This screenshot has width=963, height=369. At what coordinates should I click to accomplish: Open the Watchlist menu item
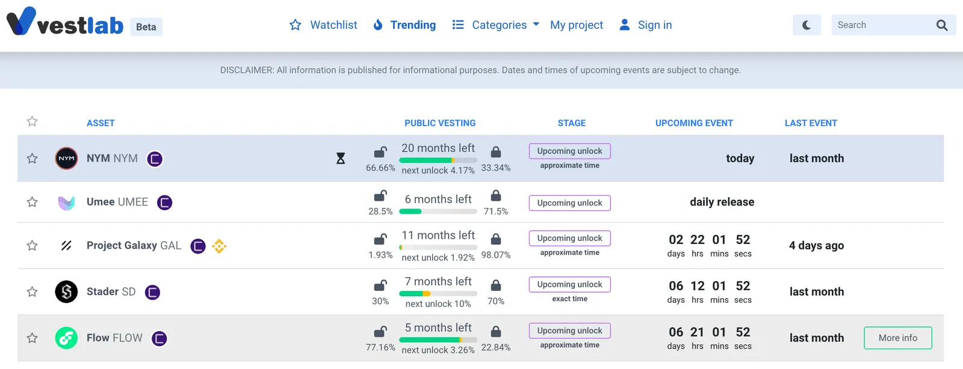pos(333,25)
